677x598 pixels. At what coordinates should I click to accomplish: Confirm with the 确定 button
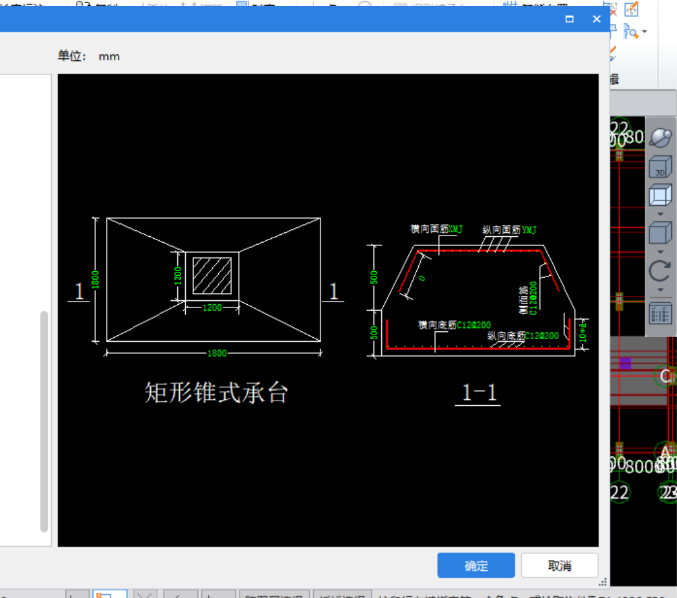tap(476, 565)
